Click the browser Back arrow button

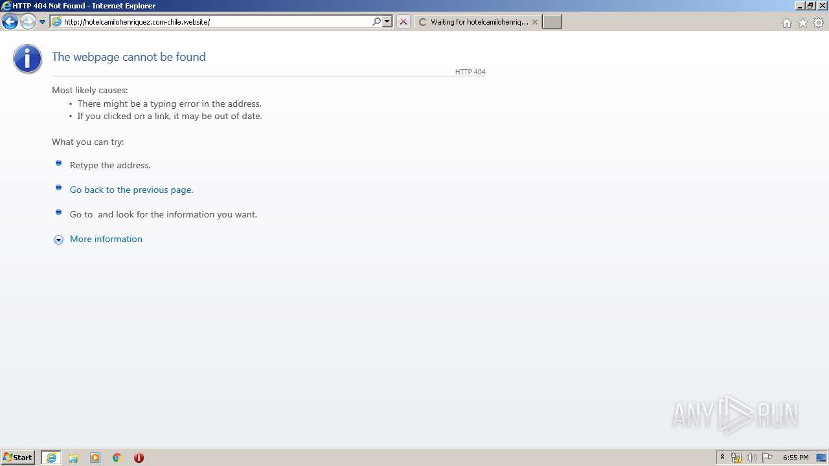pos(10,22)
